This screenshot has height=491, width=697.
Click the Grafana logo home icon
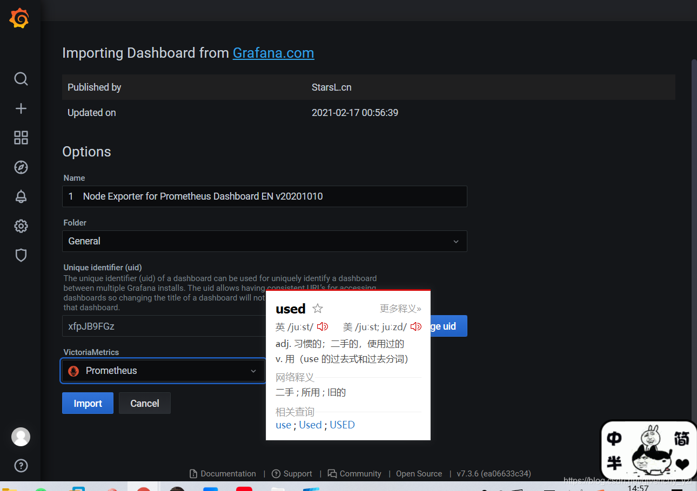click(x=19, y=18)
